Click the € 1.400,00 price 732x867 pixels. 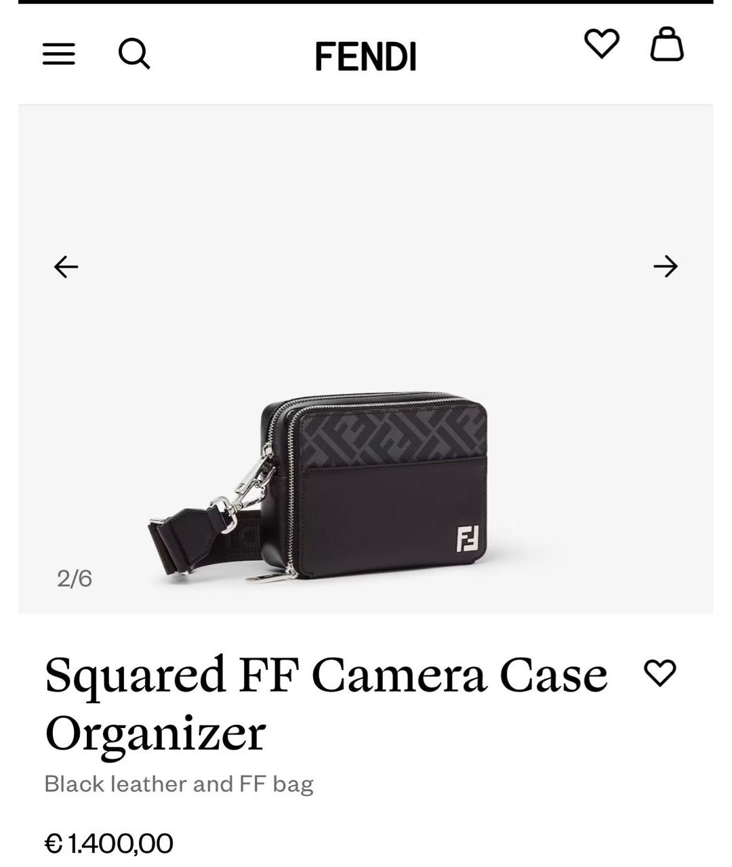tap(109, 844)
